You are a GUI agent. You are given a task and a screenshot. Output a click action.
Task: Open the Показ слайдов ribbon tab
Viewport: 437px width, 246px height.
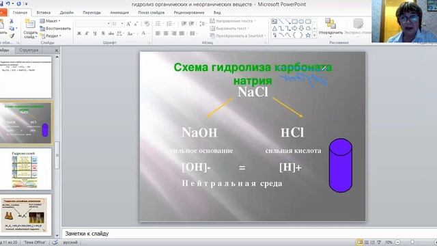pos(152,12)
